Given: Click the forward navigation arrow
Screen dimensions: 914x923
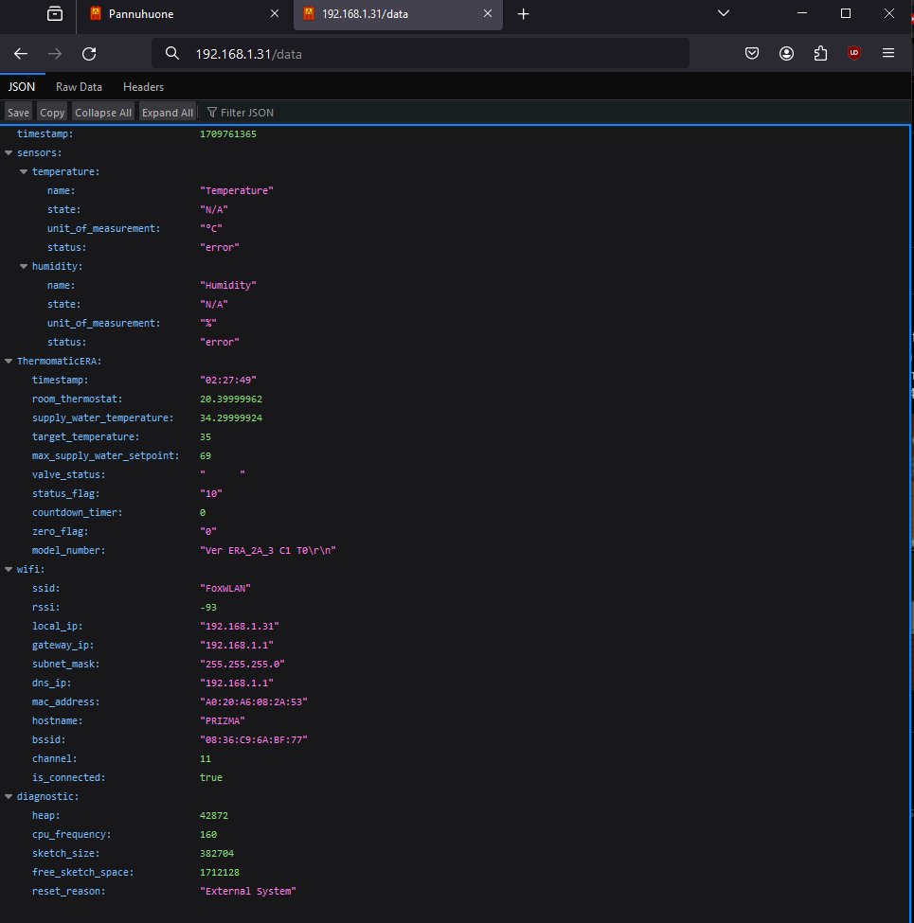Looking at the screenshot, I should click(55, 54).
